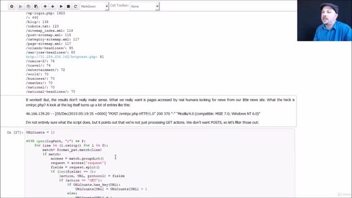Click the '/wp-login.php: 1923' output line
Viewport: 352px width, 198px height.
(x=45, y=13)
